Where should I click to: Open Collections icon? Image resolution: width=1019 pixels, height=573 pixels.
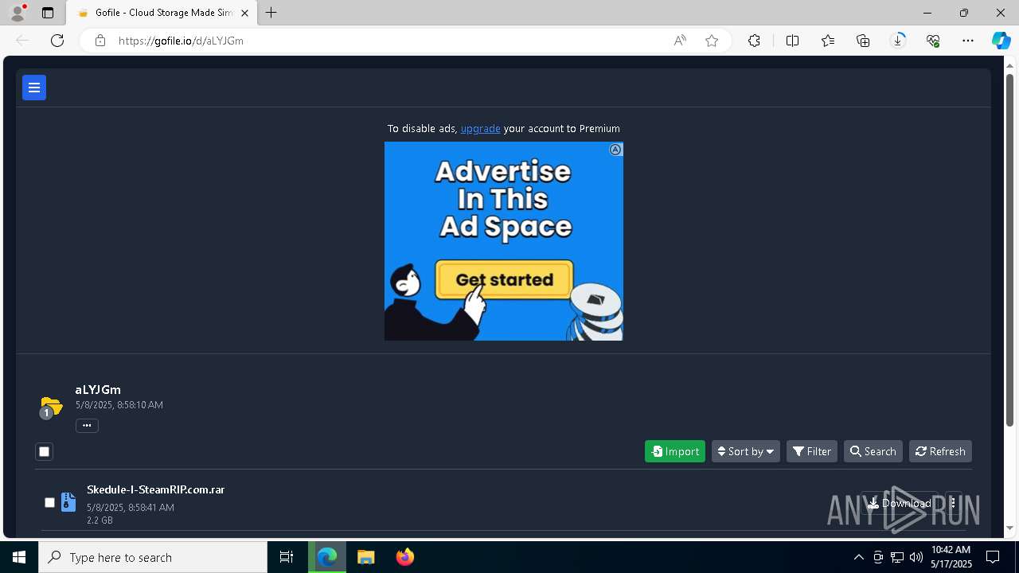[x=863, y=41]
